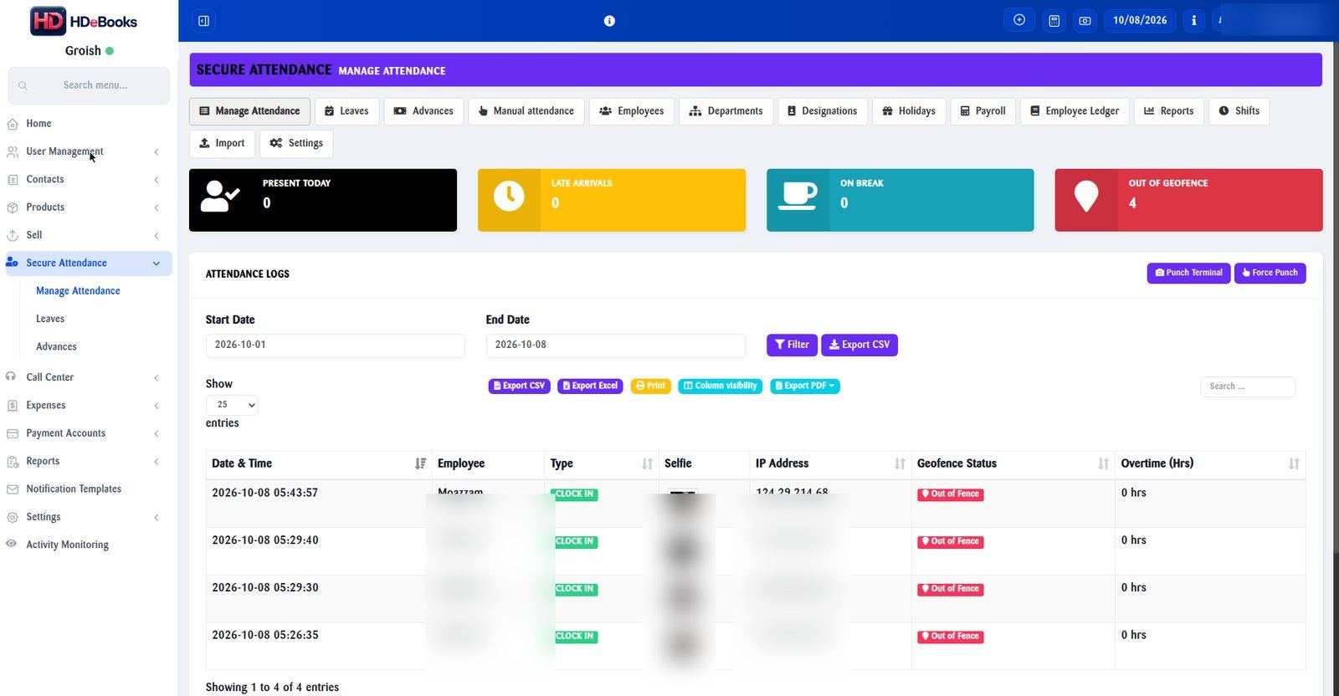
Task: Click the End Date input field
Action: tap(616, 345)
